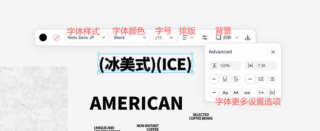
Task: Open the Black font weight dropdown
Action: point(130,37)
